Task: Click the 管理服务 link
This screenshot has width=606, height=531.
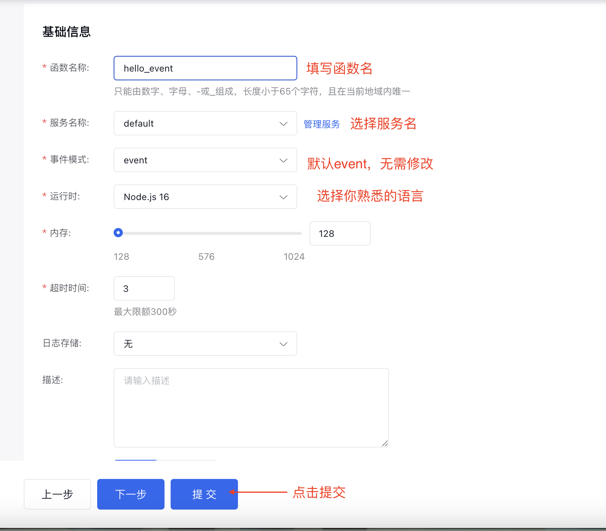Action: click(x=322, y=124)
